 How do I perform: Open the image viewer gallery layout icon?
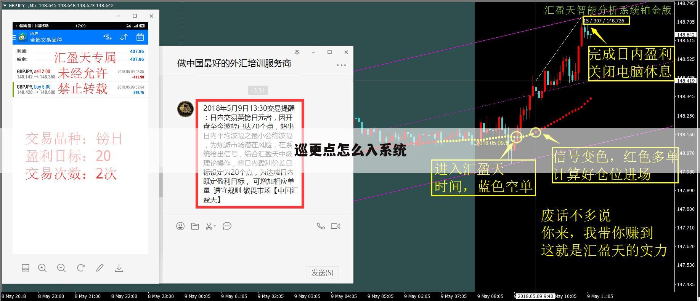[x=26, y=268]
